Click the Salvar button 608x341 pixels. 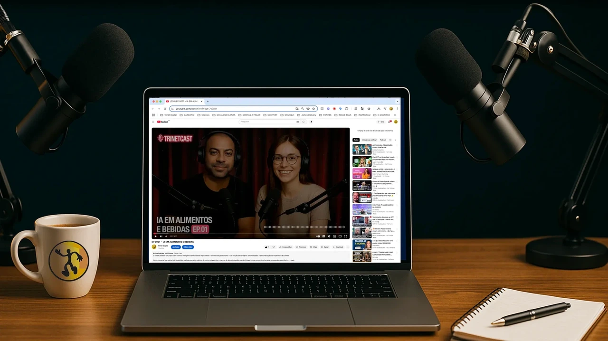click(x=325, y=247)
